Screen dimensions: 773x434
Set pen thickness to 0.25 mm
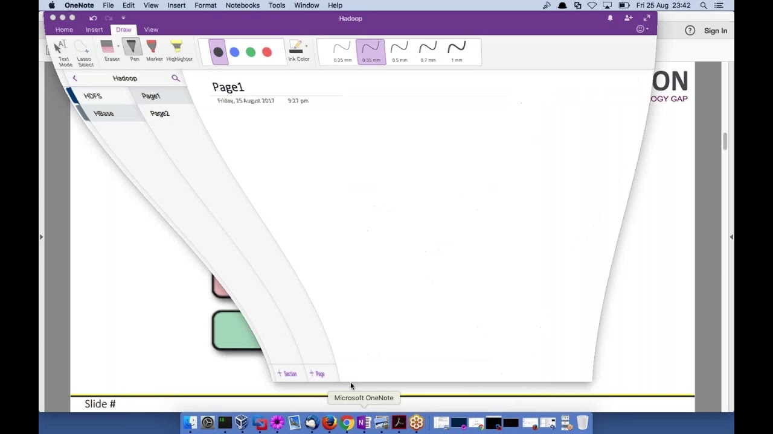tap(342, 52)
